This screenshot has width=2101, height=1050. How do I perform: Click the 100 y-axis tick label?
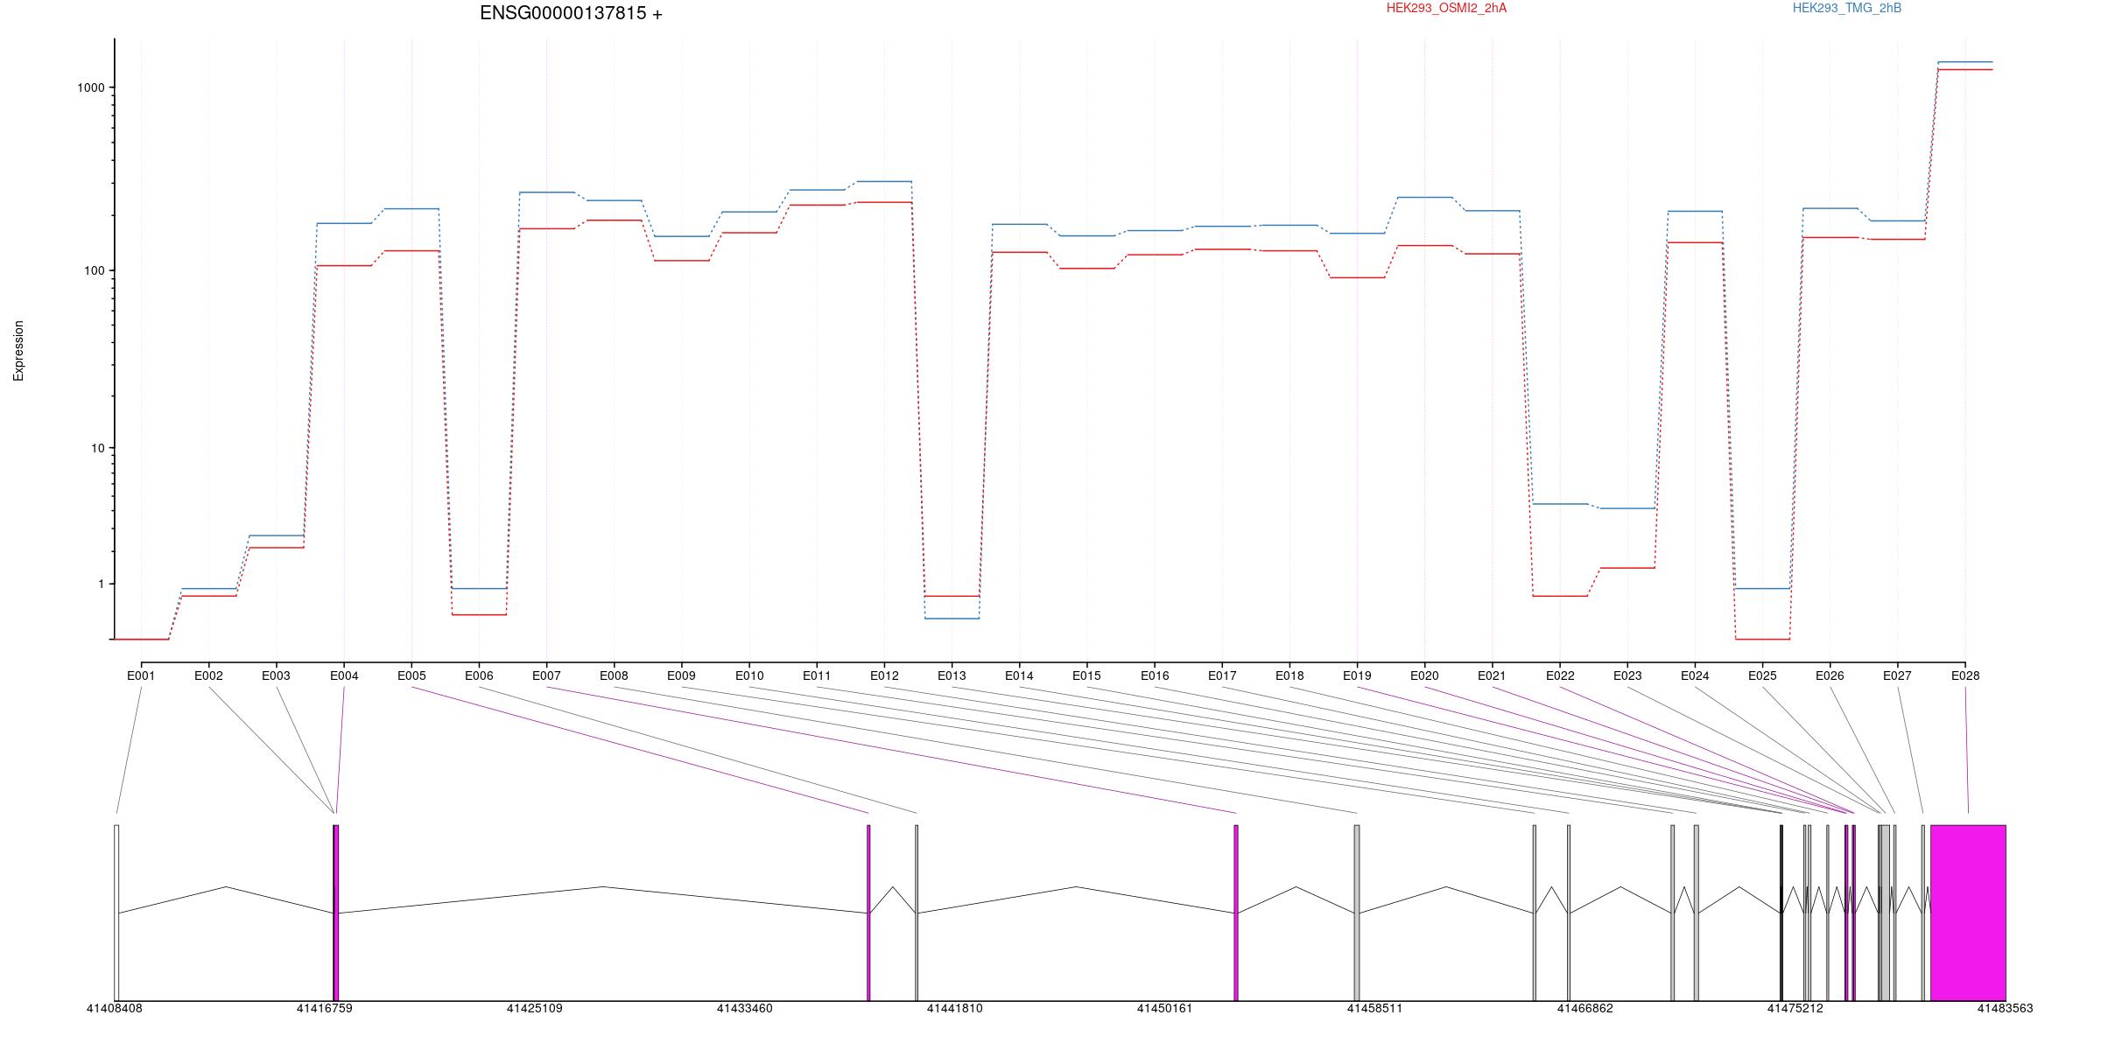(x=95, y=270)
